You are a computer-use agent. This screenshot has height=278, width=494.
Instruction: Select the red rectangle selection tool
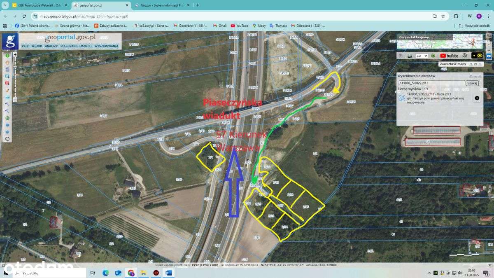pyautogui.click(x=7, y=83)
